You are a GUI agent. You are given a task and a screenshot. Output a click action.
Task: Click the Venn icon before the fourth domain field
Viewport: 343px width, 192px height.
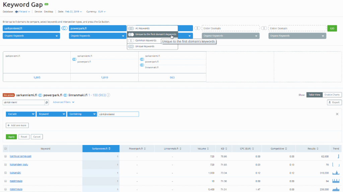[197, 29]
